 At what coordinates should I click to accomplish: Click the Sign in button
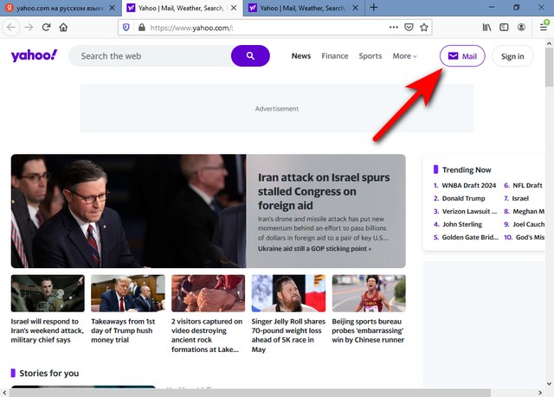coord(512,55)
